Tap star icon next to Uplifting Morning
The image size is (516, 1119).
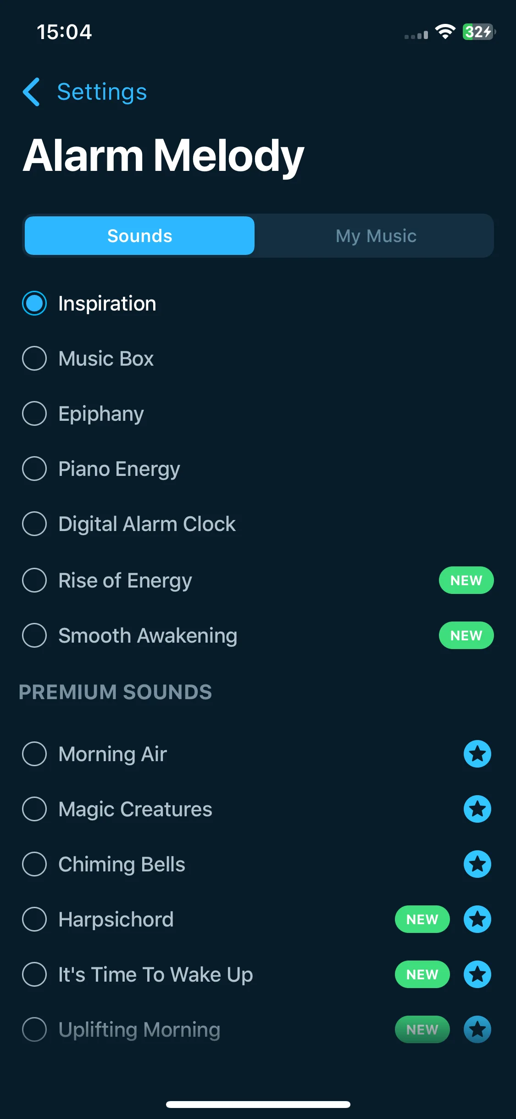tap(477, 1029)
